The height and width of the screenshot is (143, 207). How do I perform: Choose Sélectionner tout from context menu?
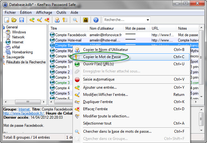pos(131,123)
